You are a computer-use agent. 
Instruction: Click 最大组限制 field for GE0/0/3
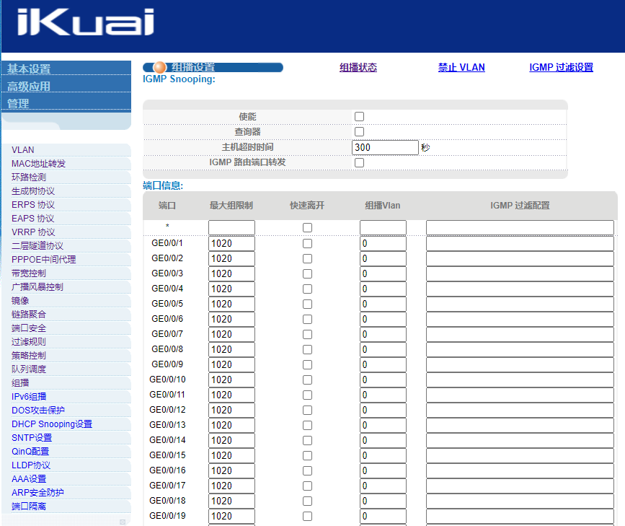[x=231, y=273]
